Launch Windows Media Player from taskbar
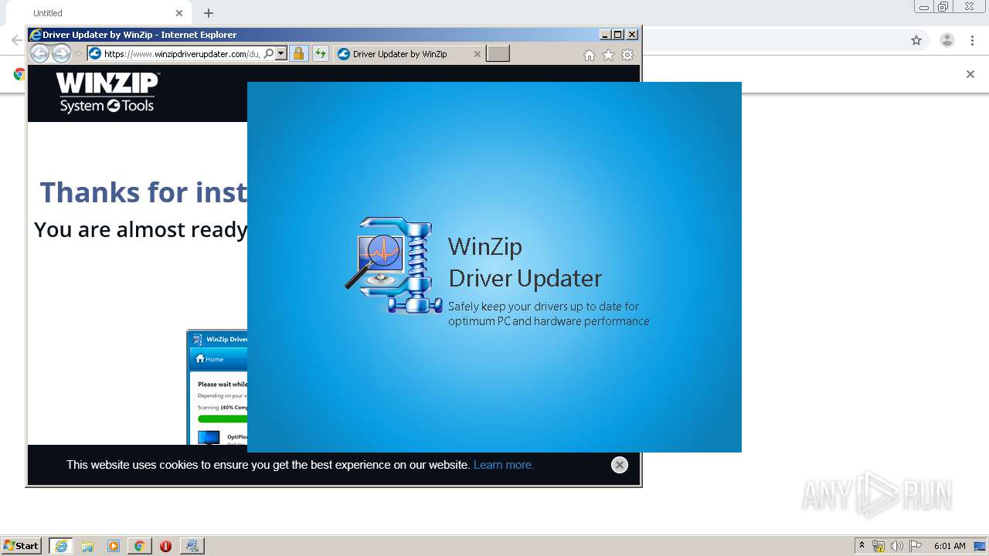 pyautogui.click(x=114, y=546)
